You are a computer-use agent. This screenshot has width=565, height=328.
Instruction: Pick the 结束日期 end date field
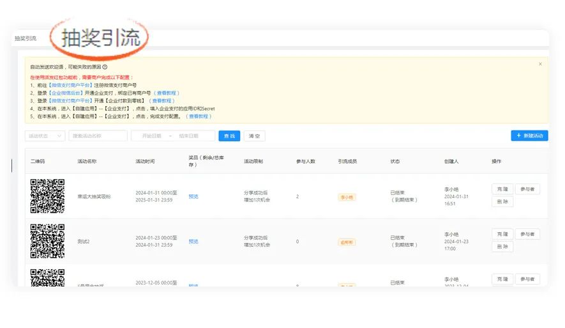point(189,136)
